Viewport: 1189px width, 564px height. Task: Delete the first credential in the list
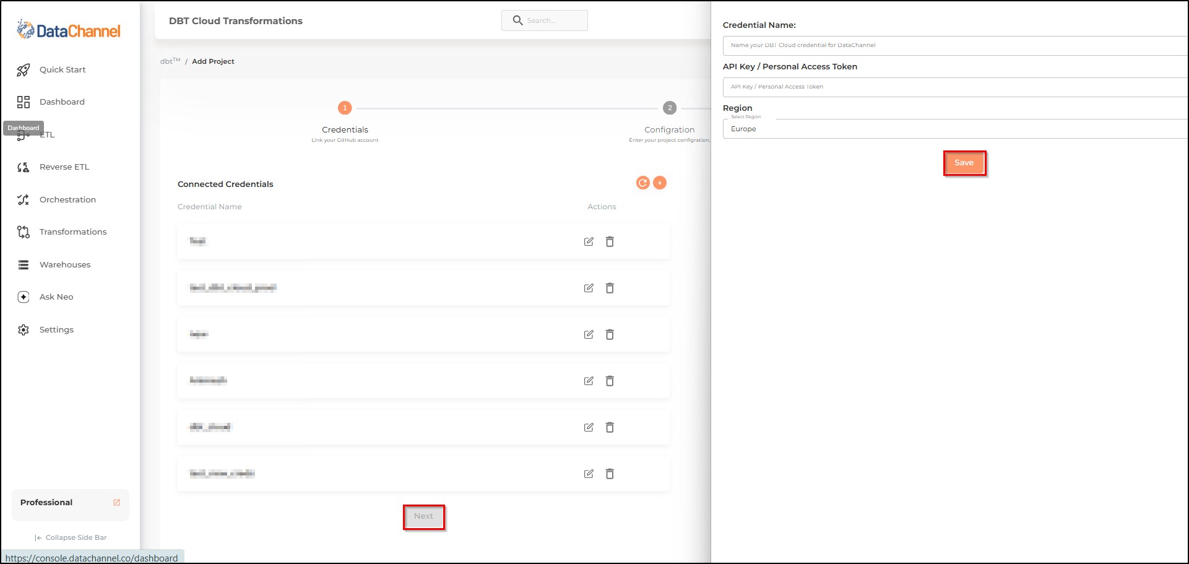(x=610, y=241)
